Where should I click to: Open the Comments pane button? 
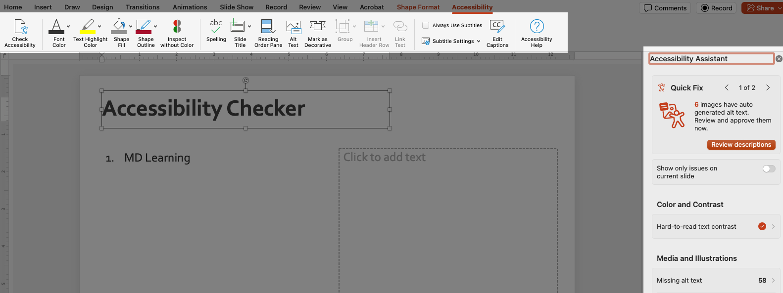[665, 8]
